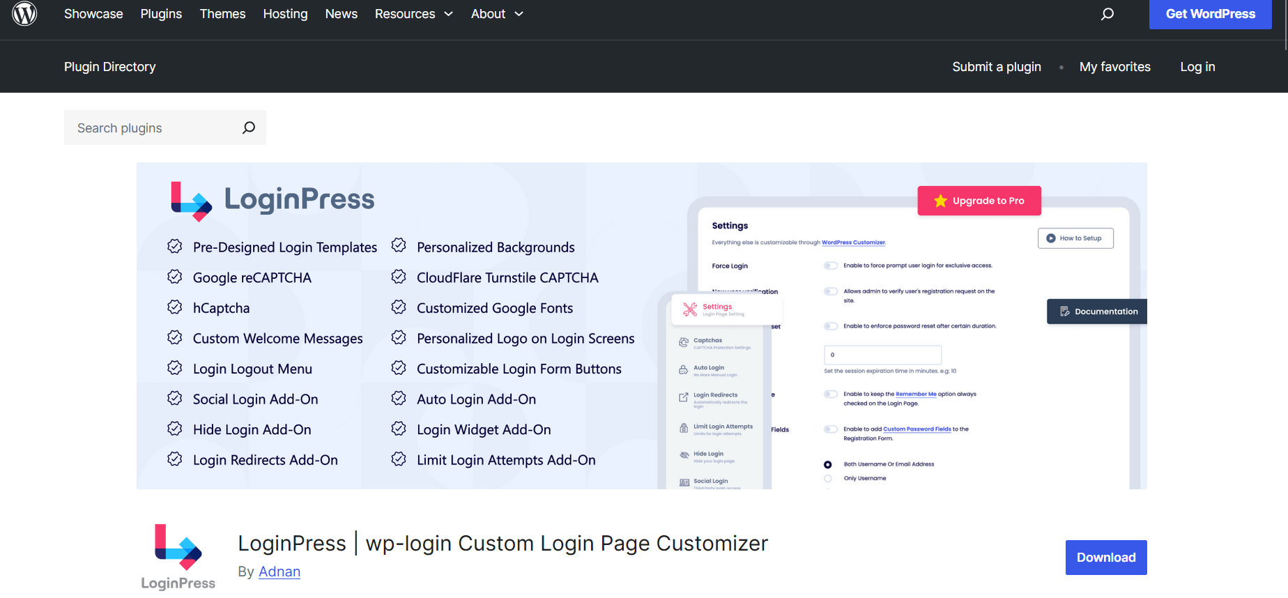The width and height of the screenshot is (1288, 598).
Task: Click 'Login Widget Add-On' feature text
Action: 484,430
